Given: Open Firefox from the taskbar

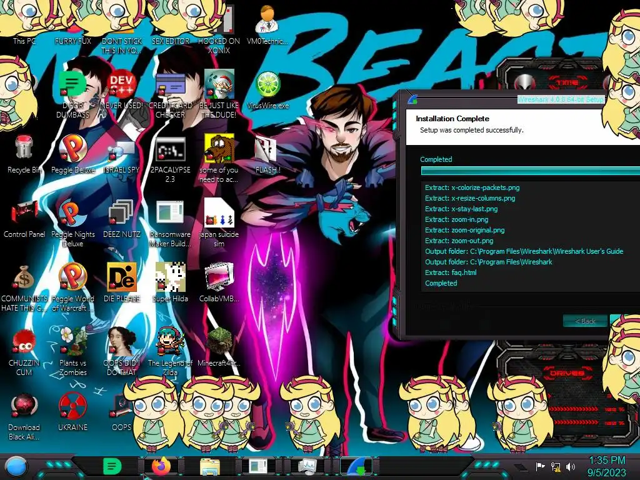Looking at the screenshot, I should [161, 466].
